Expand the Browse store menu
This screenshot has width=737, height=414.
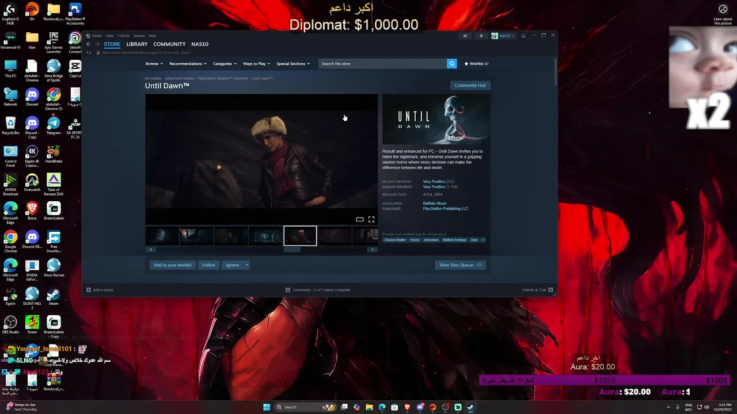click(x=154, y=64)
